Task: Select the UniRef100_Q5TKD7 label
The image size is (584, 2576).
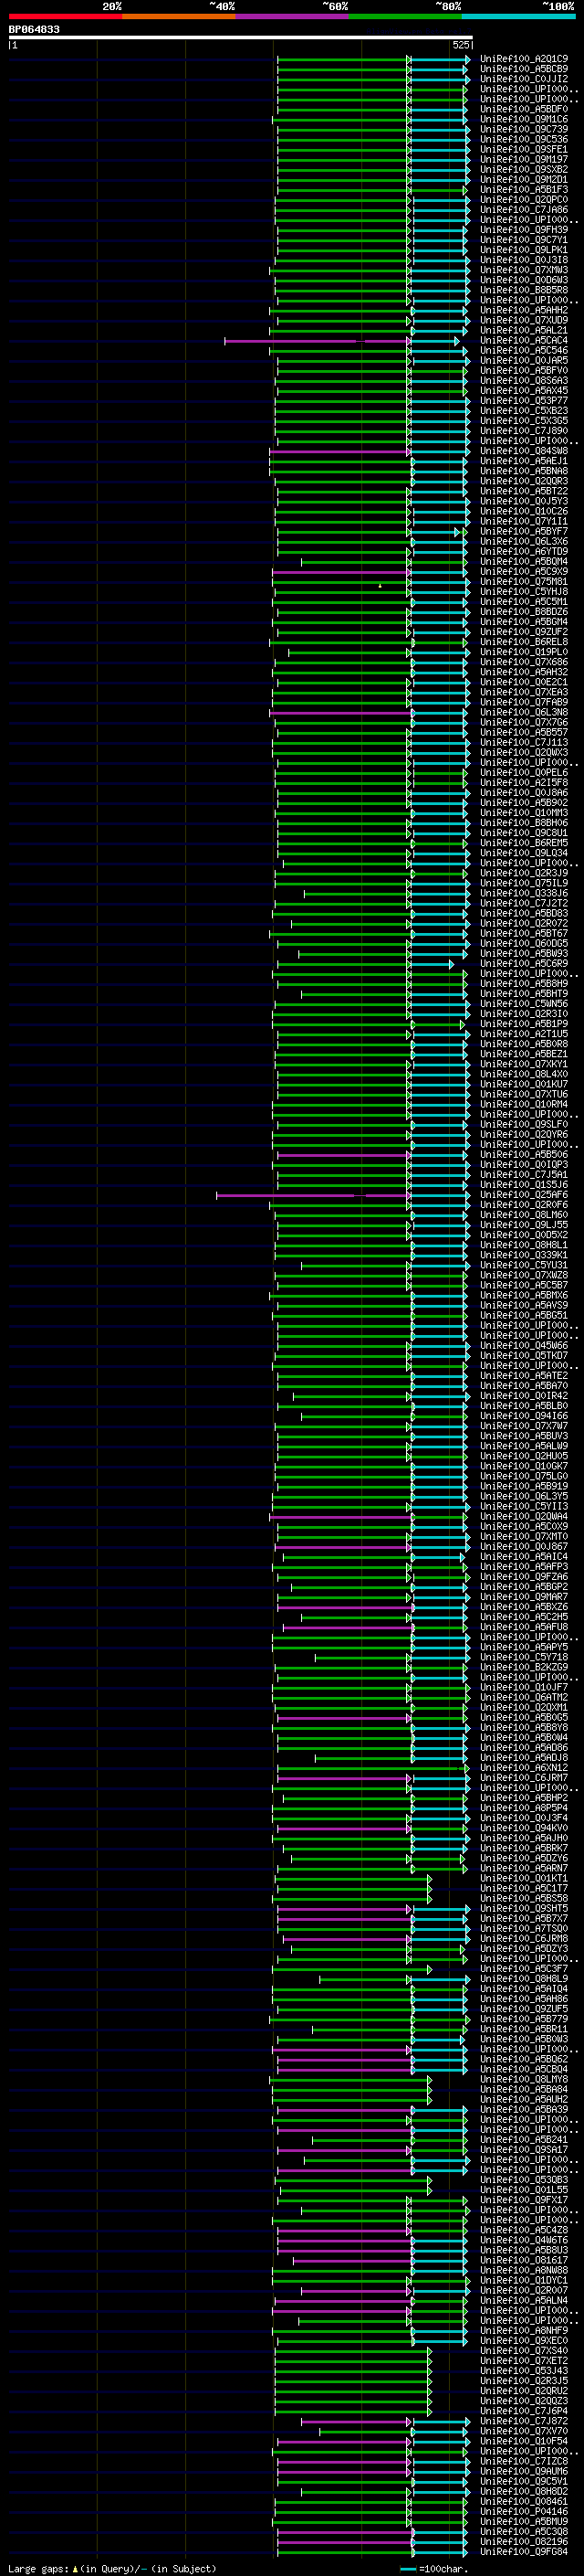Action: 524,1355
